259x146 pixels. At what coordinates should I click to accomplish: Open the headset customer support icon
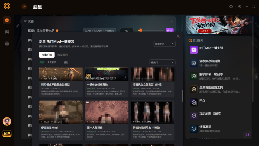tap(247, 135)
